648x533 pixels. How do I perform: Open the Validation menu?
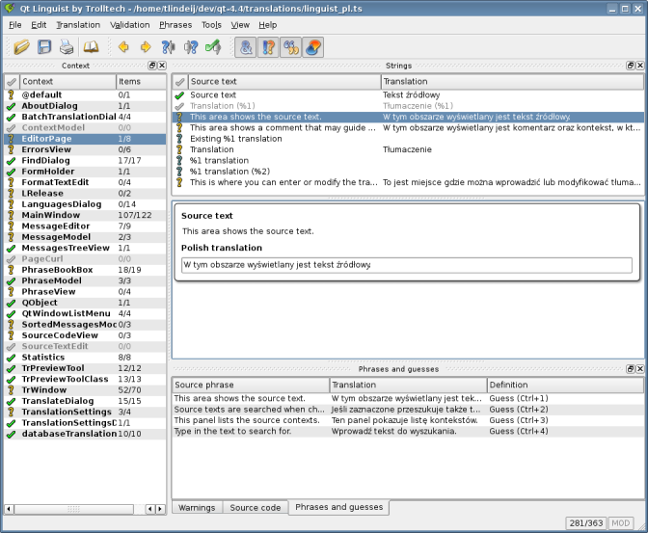[x=129, y=24]
